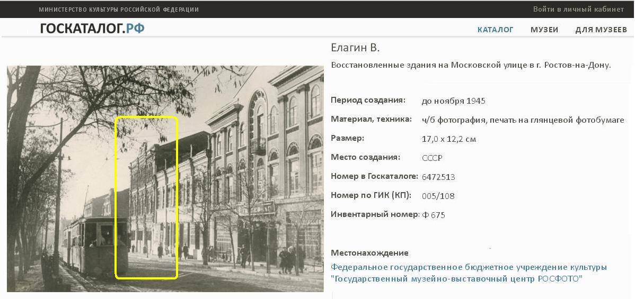The width and height of the screenshot is (635, 299).
Task: Click the size value 17,0 x 12,2 см
Action: [x=449, y=139]
